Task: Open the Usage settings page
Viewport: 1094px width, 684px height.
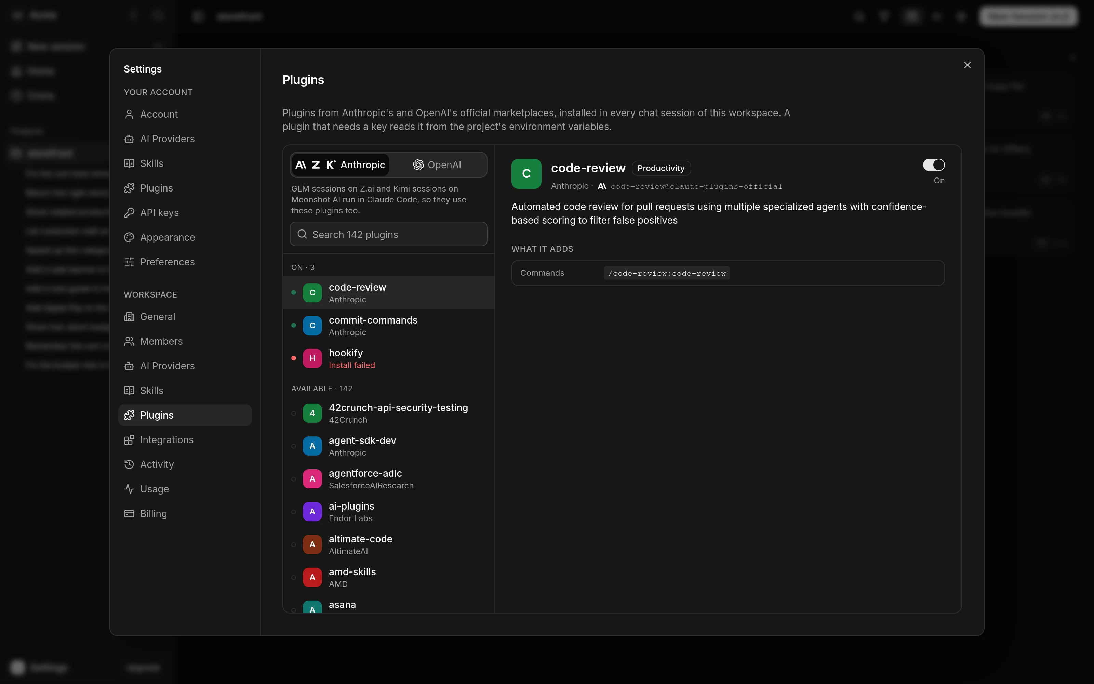Action: (185, 489)
